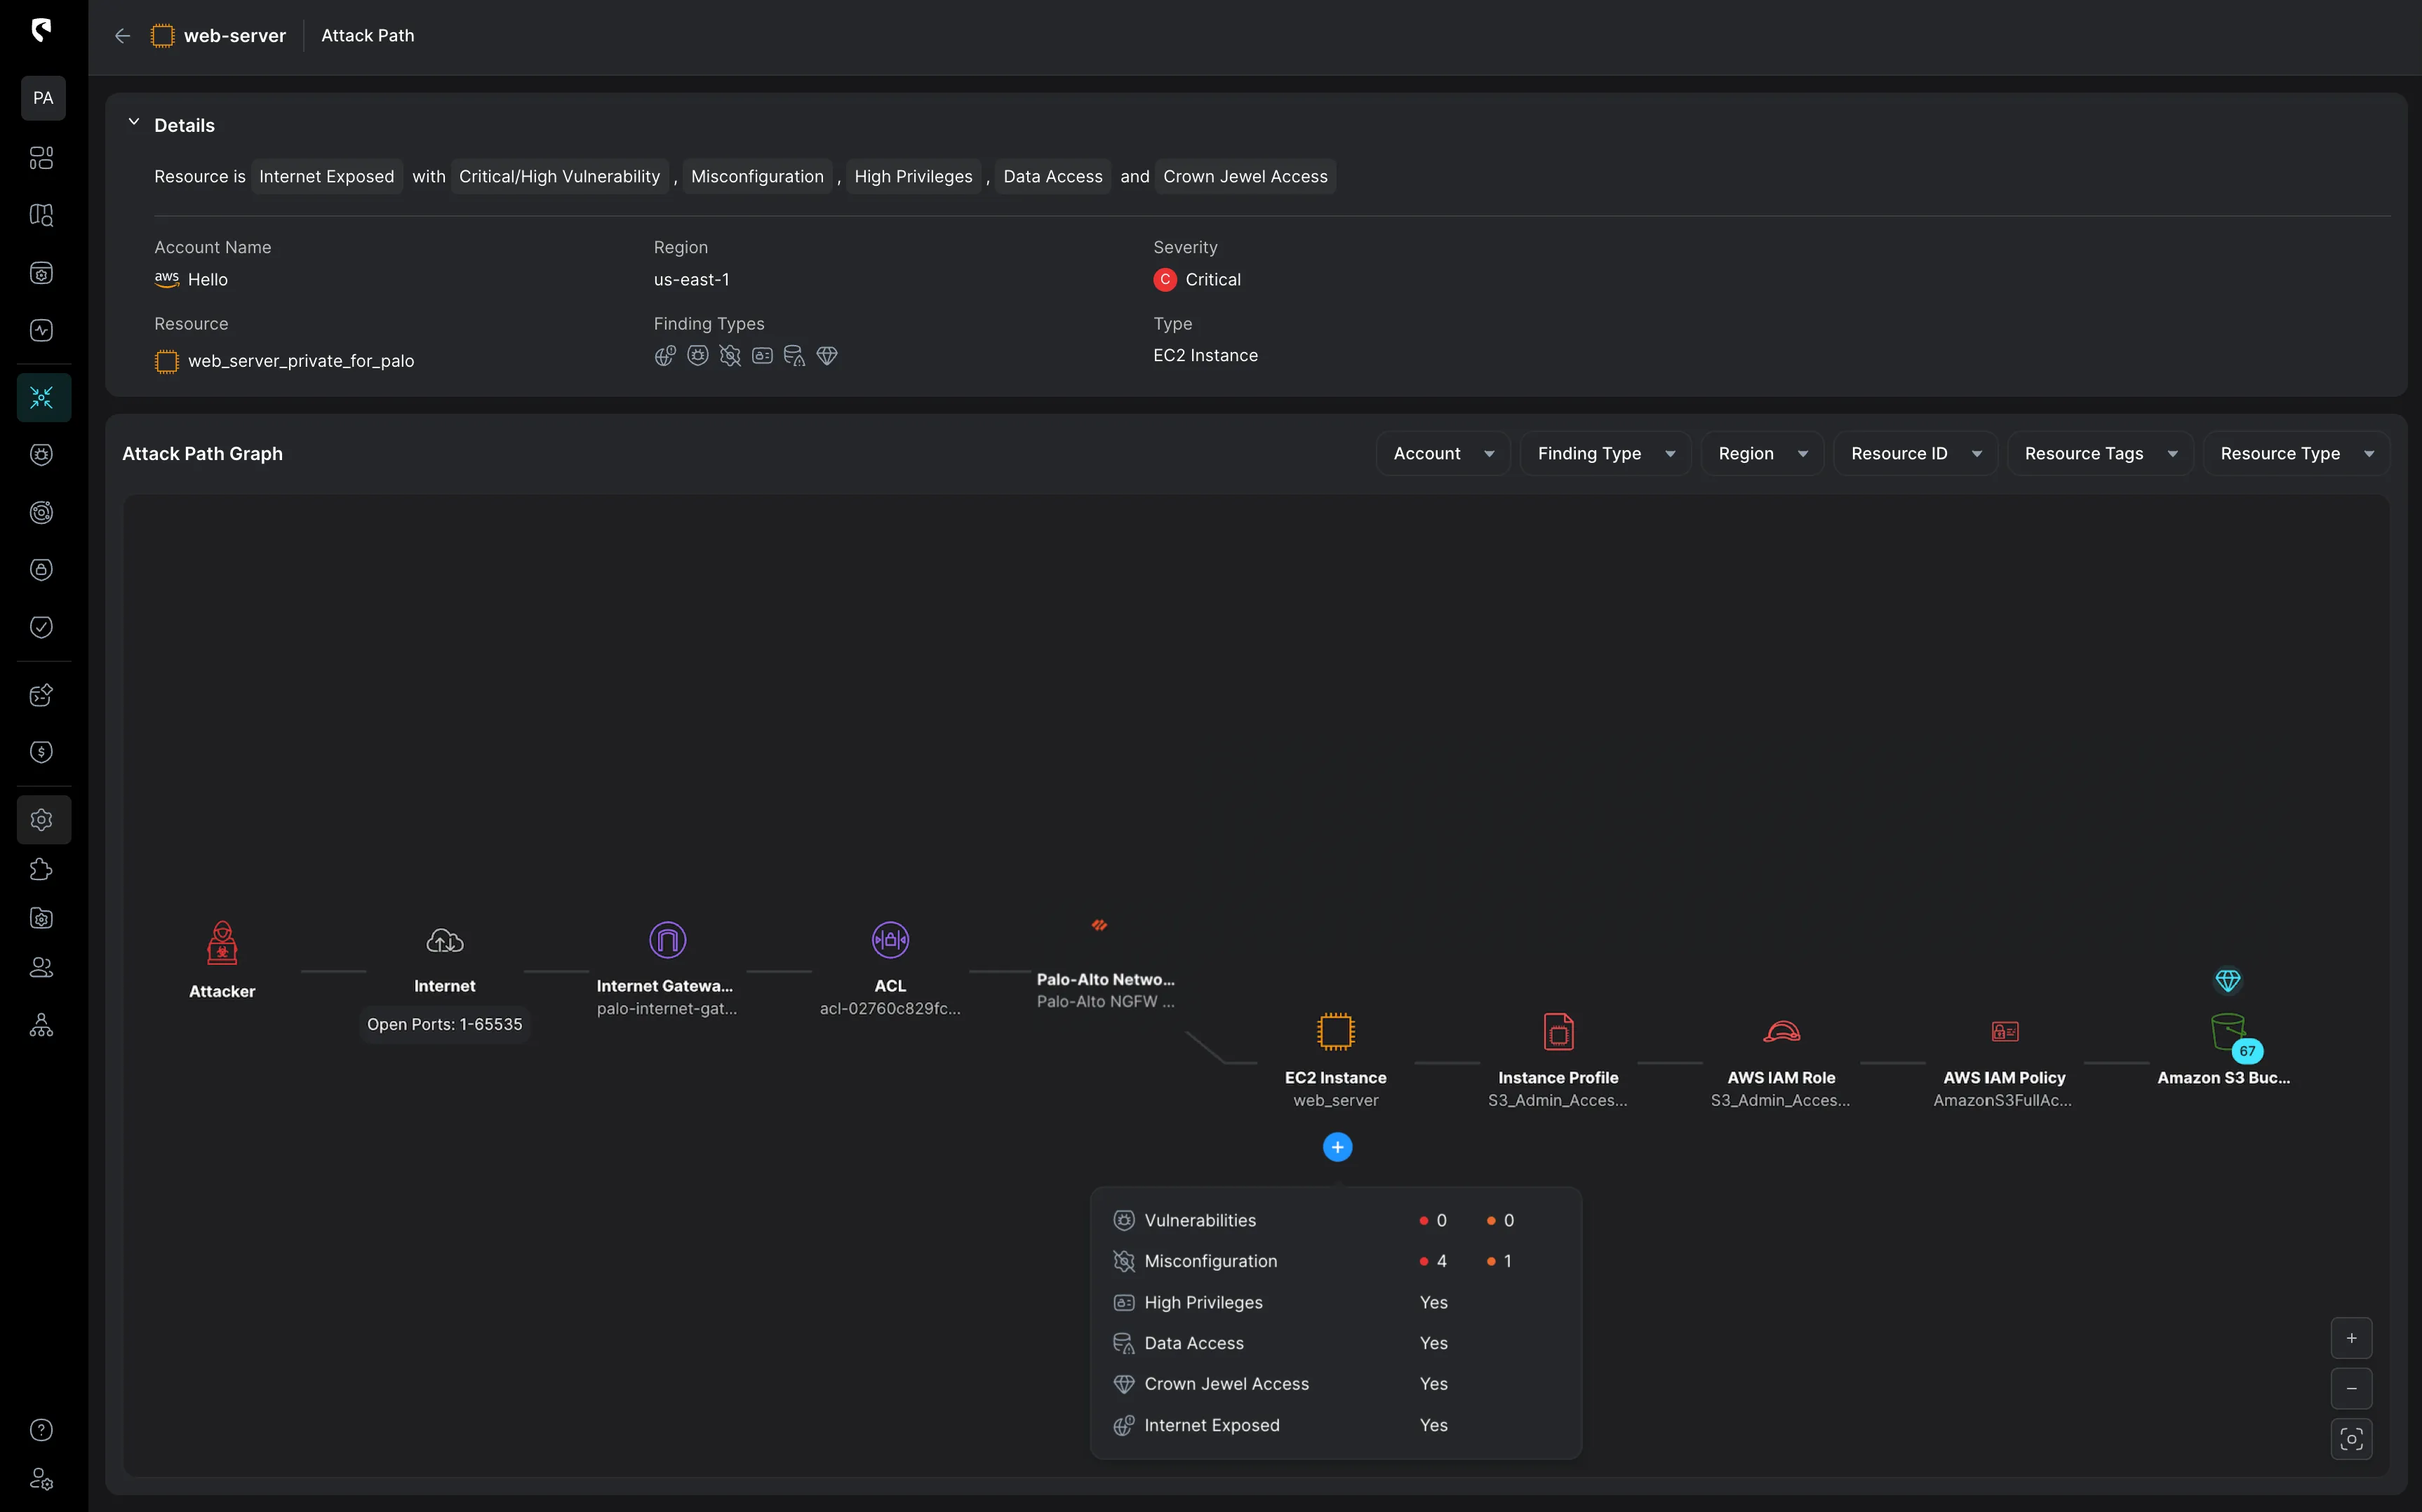The height and width of the screenshot is (1512, 2422).
Task: Click the Crown Jewel Access tag
Action: tap(1245, 177)
